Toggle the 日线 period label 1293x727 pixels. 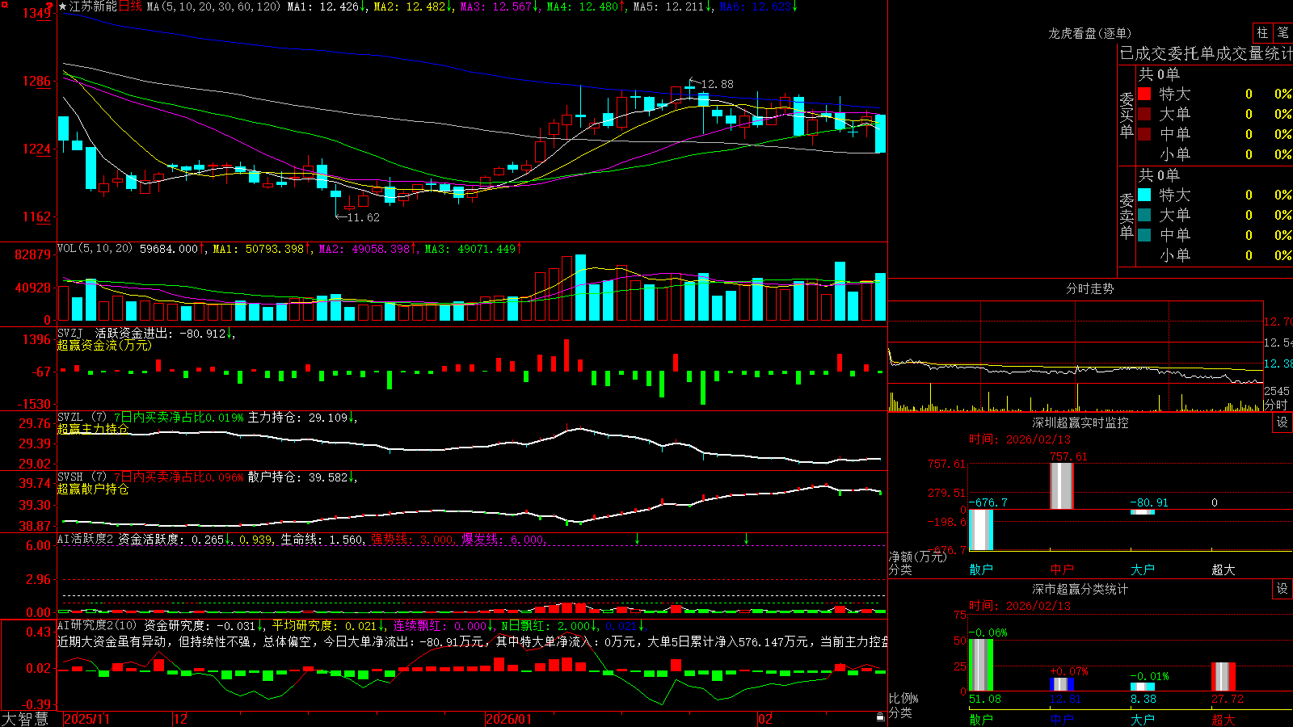coord(130,6)
